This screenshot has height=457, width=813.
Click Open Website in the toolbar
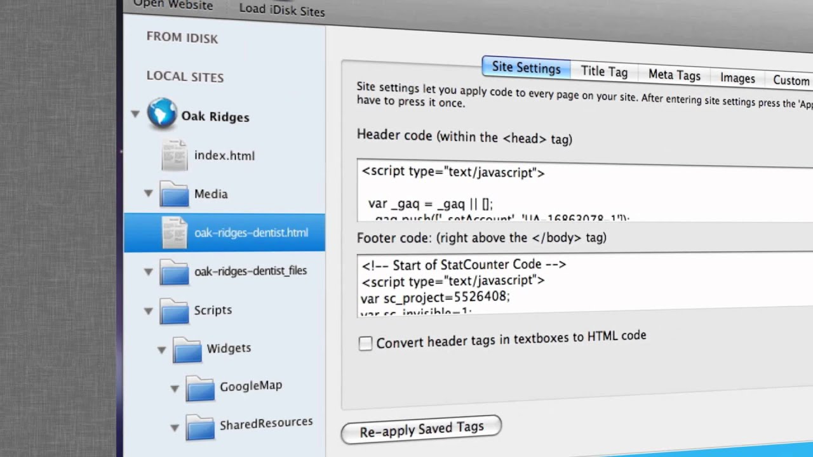tap(173, 5)
